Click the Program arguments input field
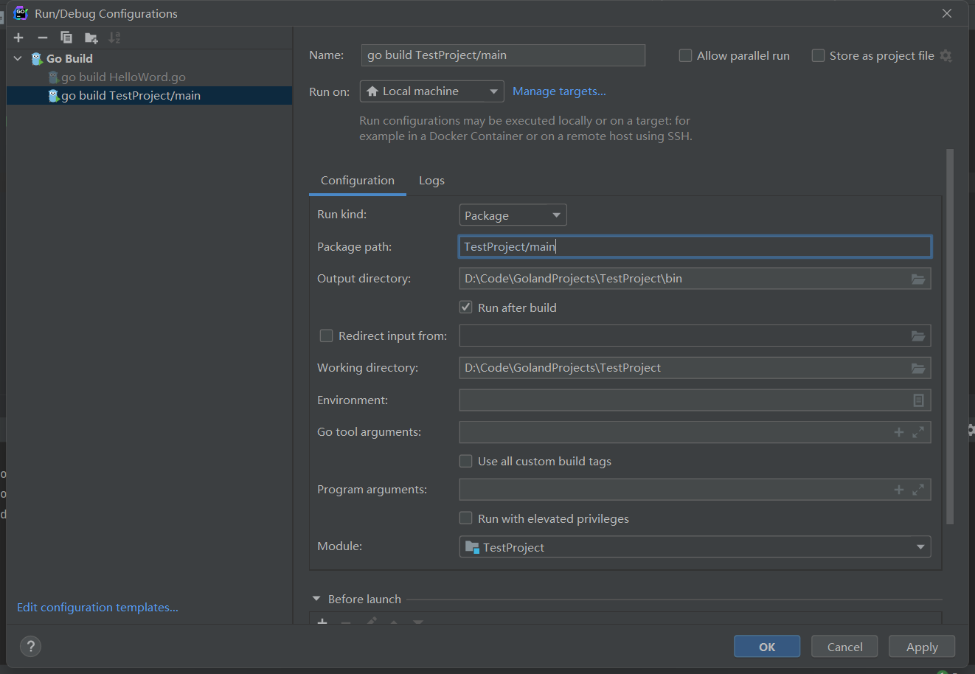This screenshot has width=975, height=674. click(x=673, y=490)
